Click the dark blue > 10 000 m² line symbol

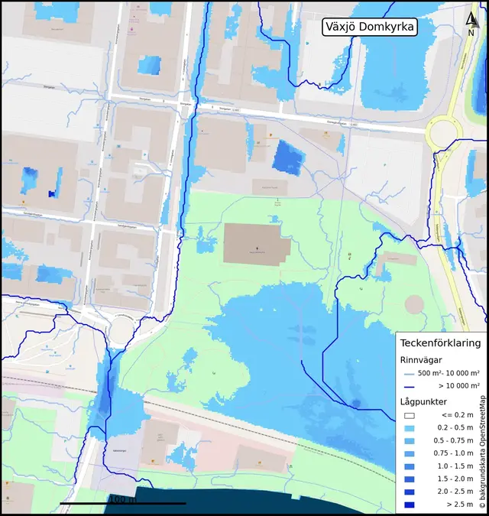tap(410, 388)
